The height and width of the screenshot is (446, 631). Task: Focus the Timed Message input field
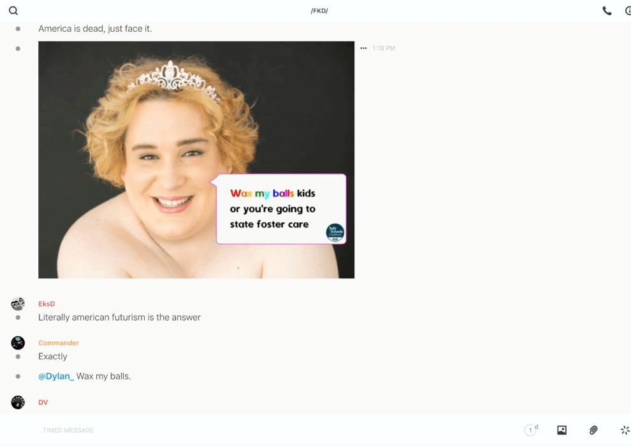click(x=255, y=430)
